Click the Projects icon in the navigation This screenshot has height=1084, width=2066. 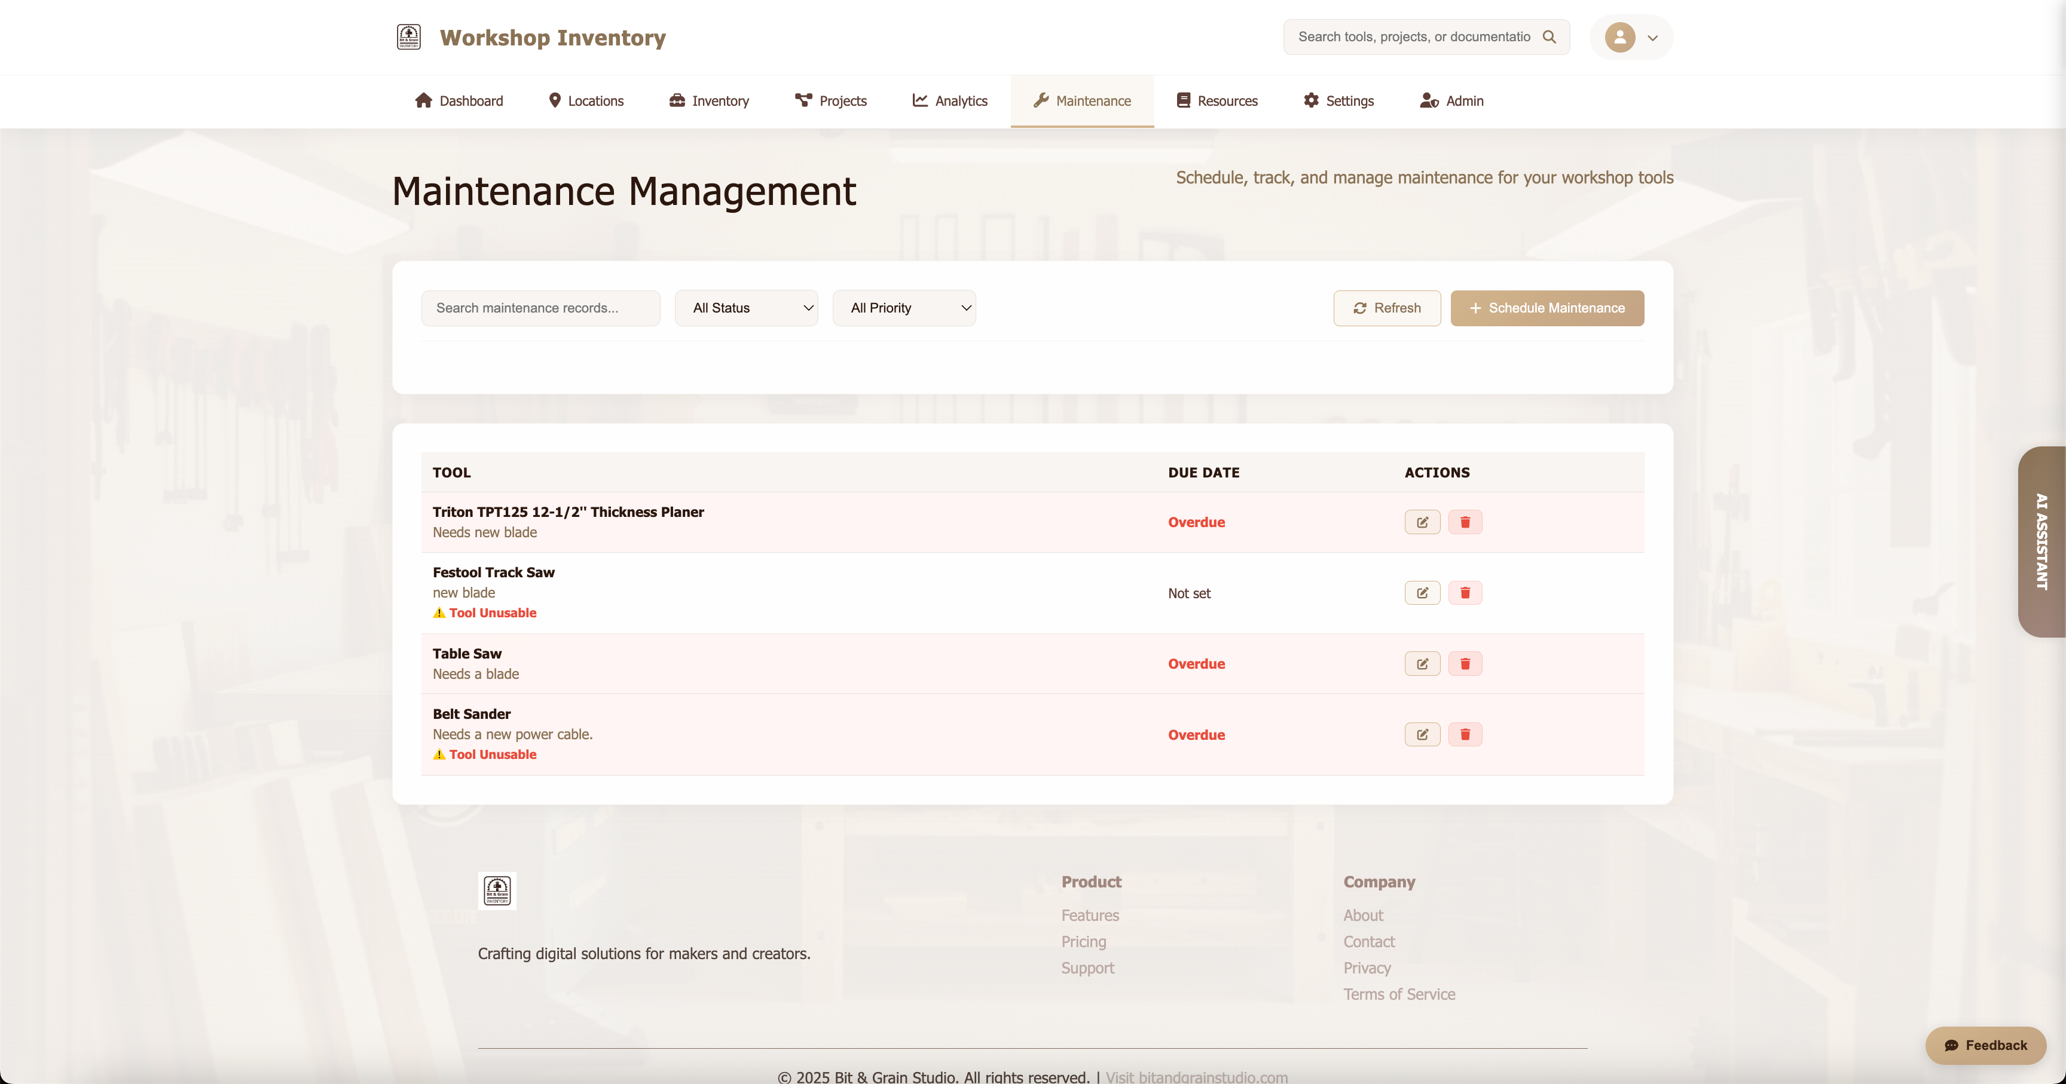point(803,100)
